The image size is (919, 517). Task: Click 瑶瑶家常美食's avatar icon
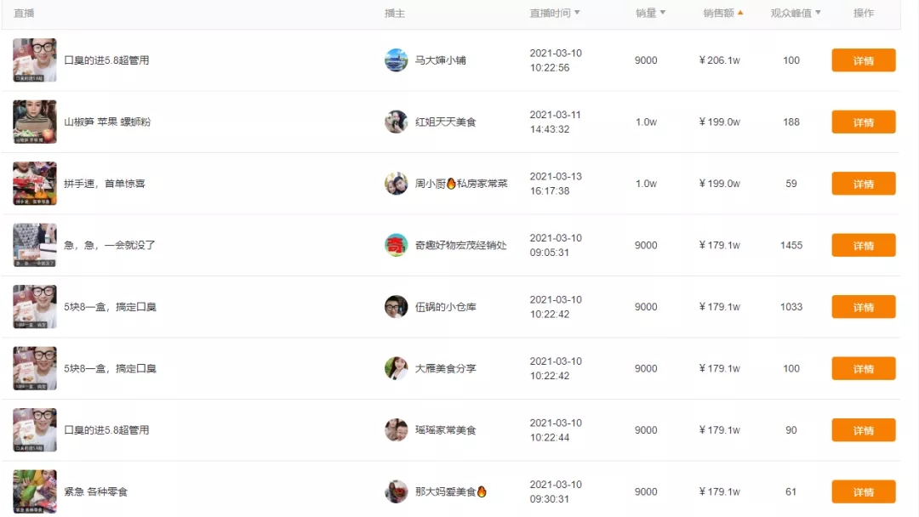(x=397, y=429)
